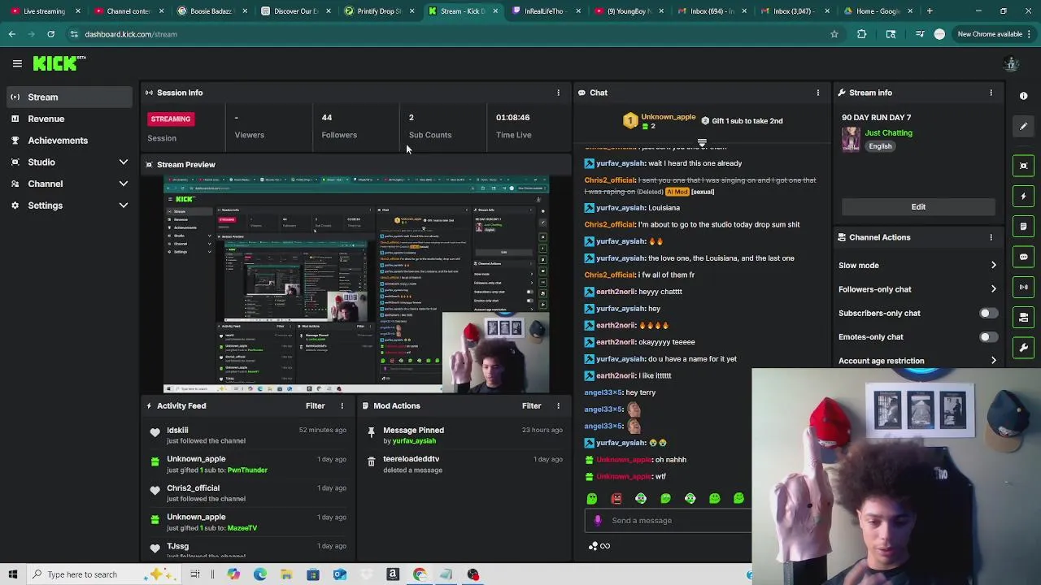Image resolution: width=1041 pixels, height=585 pixels.
Task: Click the Stream Preview video thumbnail
Action: coord(356,284)
